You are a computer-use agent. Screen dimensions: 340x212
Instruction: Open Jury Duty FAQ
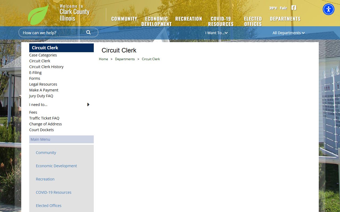[x=41, y=96]
